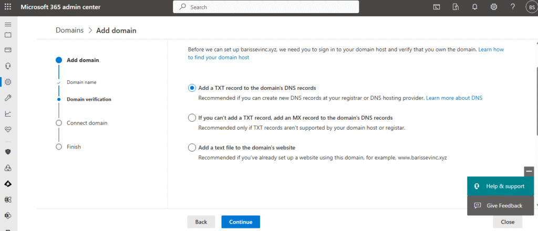Screen dimensions: 538x231
Task: Select the MX record verification option
Action: (x=192, y=118)
